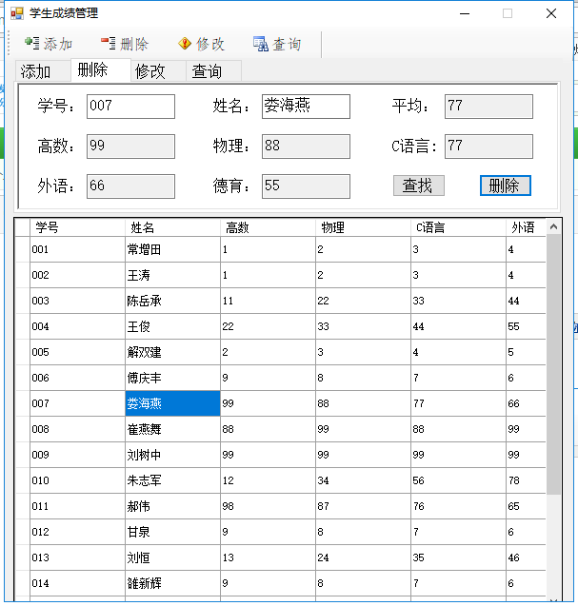
Task: Select the cell with name 郝伟
Action: [172, 506]
